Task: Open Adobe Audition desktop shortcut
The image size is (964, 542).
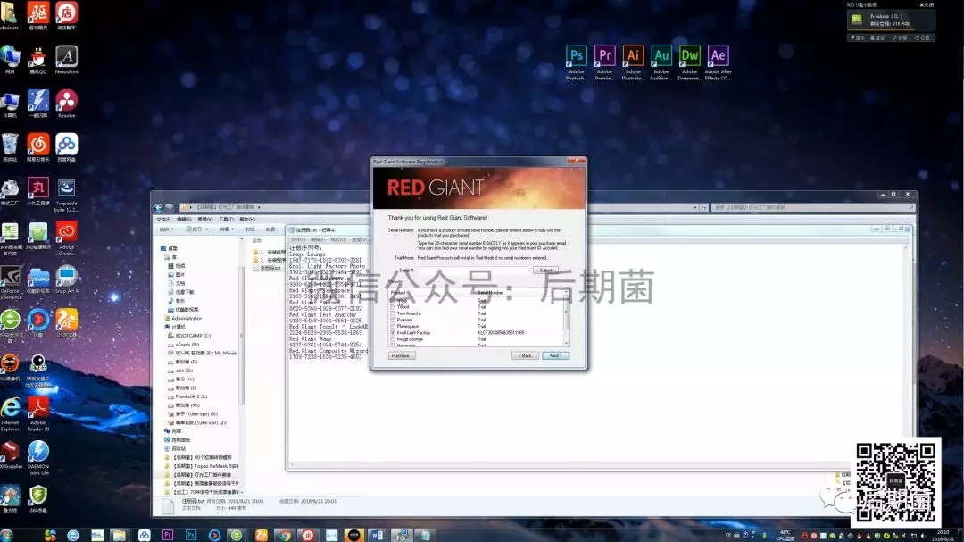Action: tap(661, 63)
